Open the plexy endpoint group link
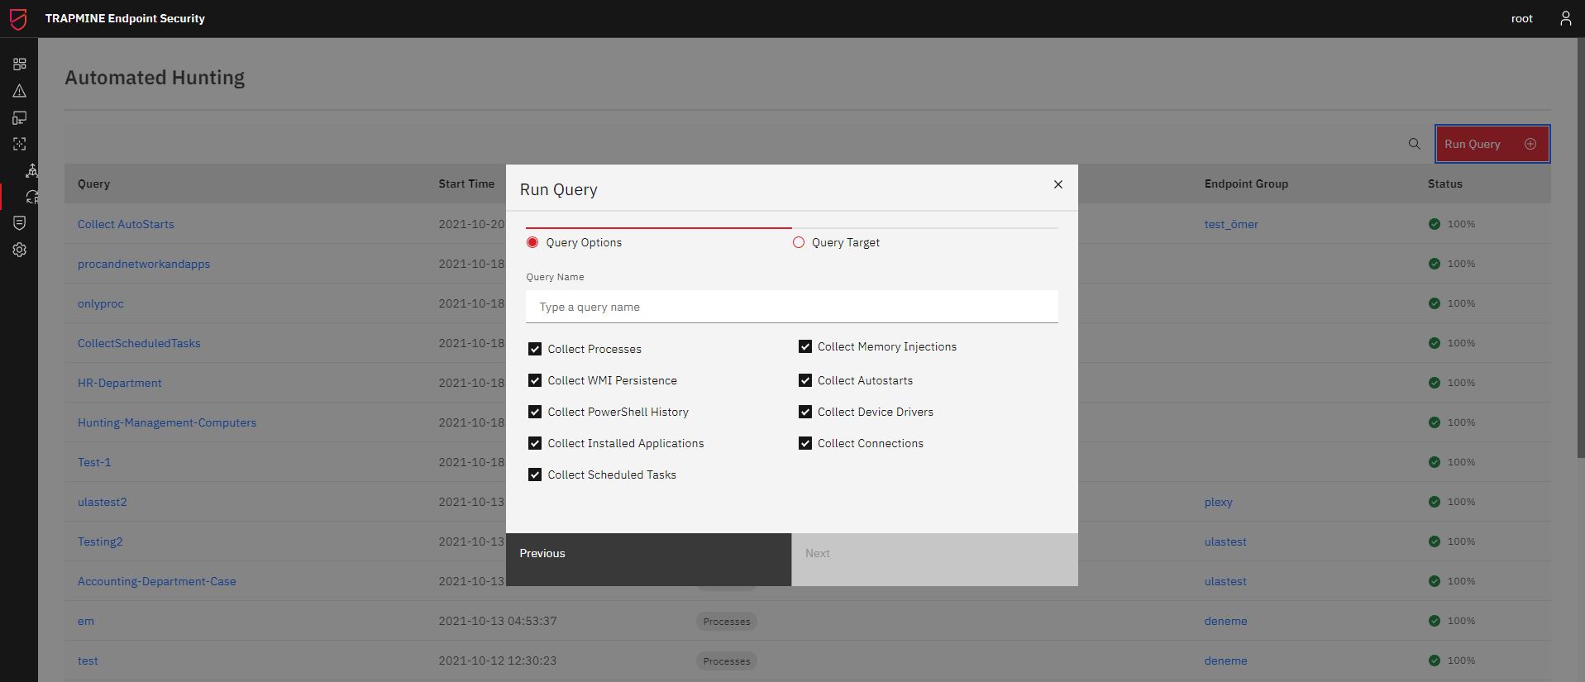The width and height of the screenshot is (1585, 682). pyautogui.click(x=1219, y=502)
